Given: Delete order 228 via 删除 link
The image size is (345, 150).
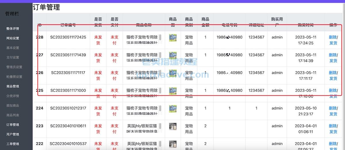Looking at the screenshot, I should tap(333, 37).
